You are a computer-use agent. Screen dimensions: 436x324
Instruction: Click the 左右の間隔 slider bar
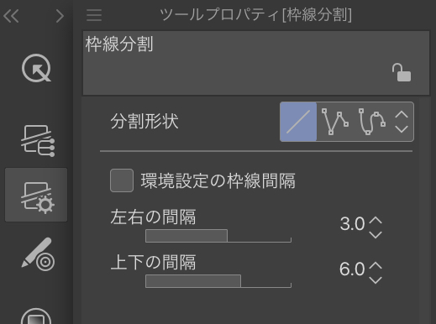(218, 236)
